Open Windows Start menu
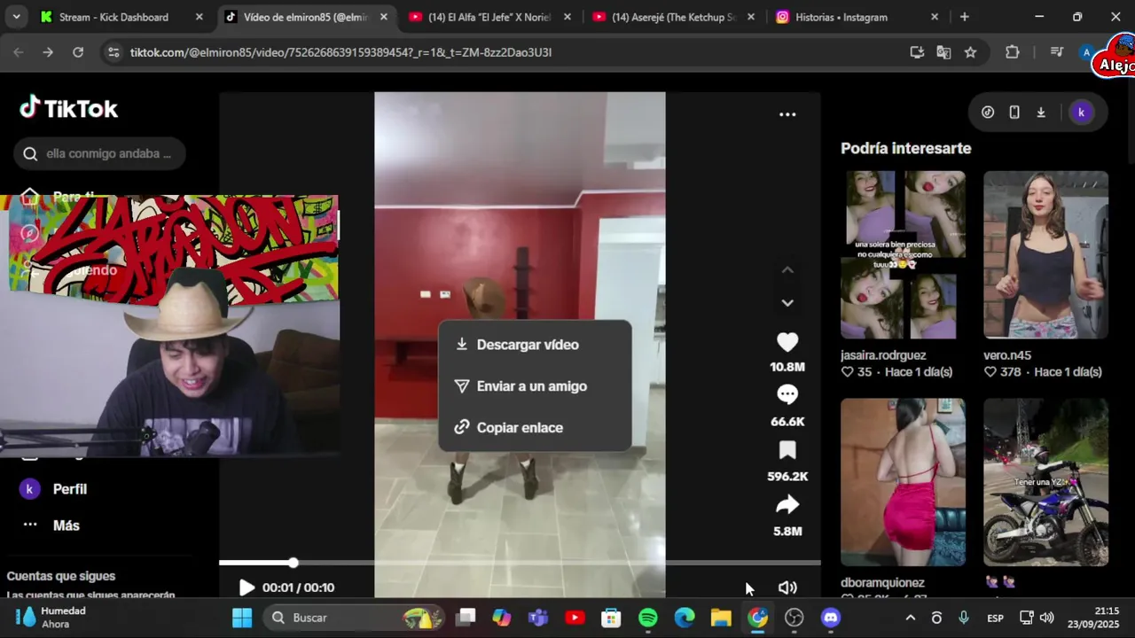 click(242, 618)
